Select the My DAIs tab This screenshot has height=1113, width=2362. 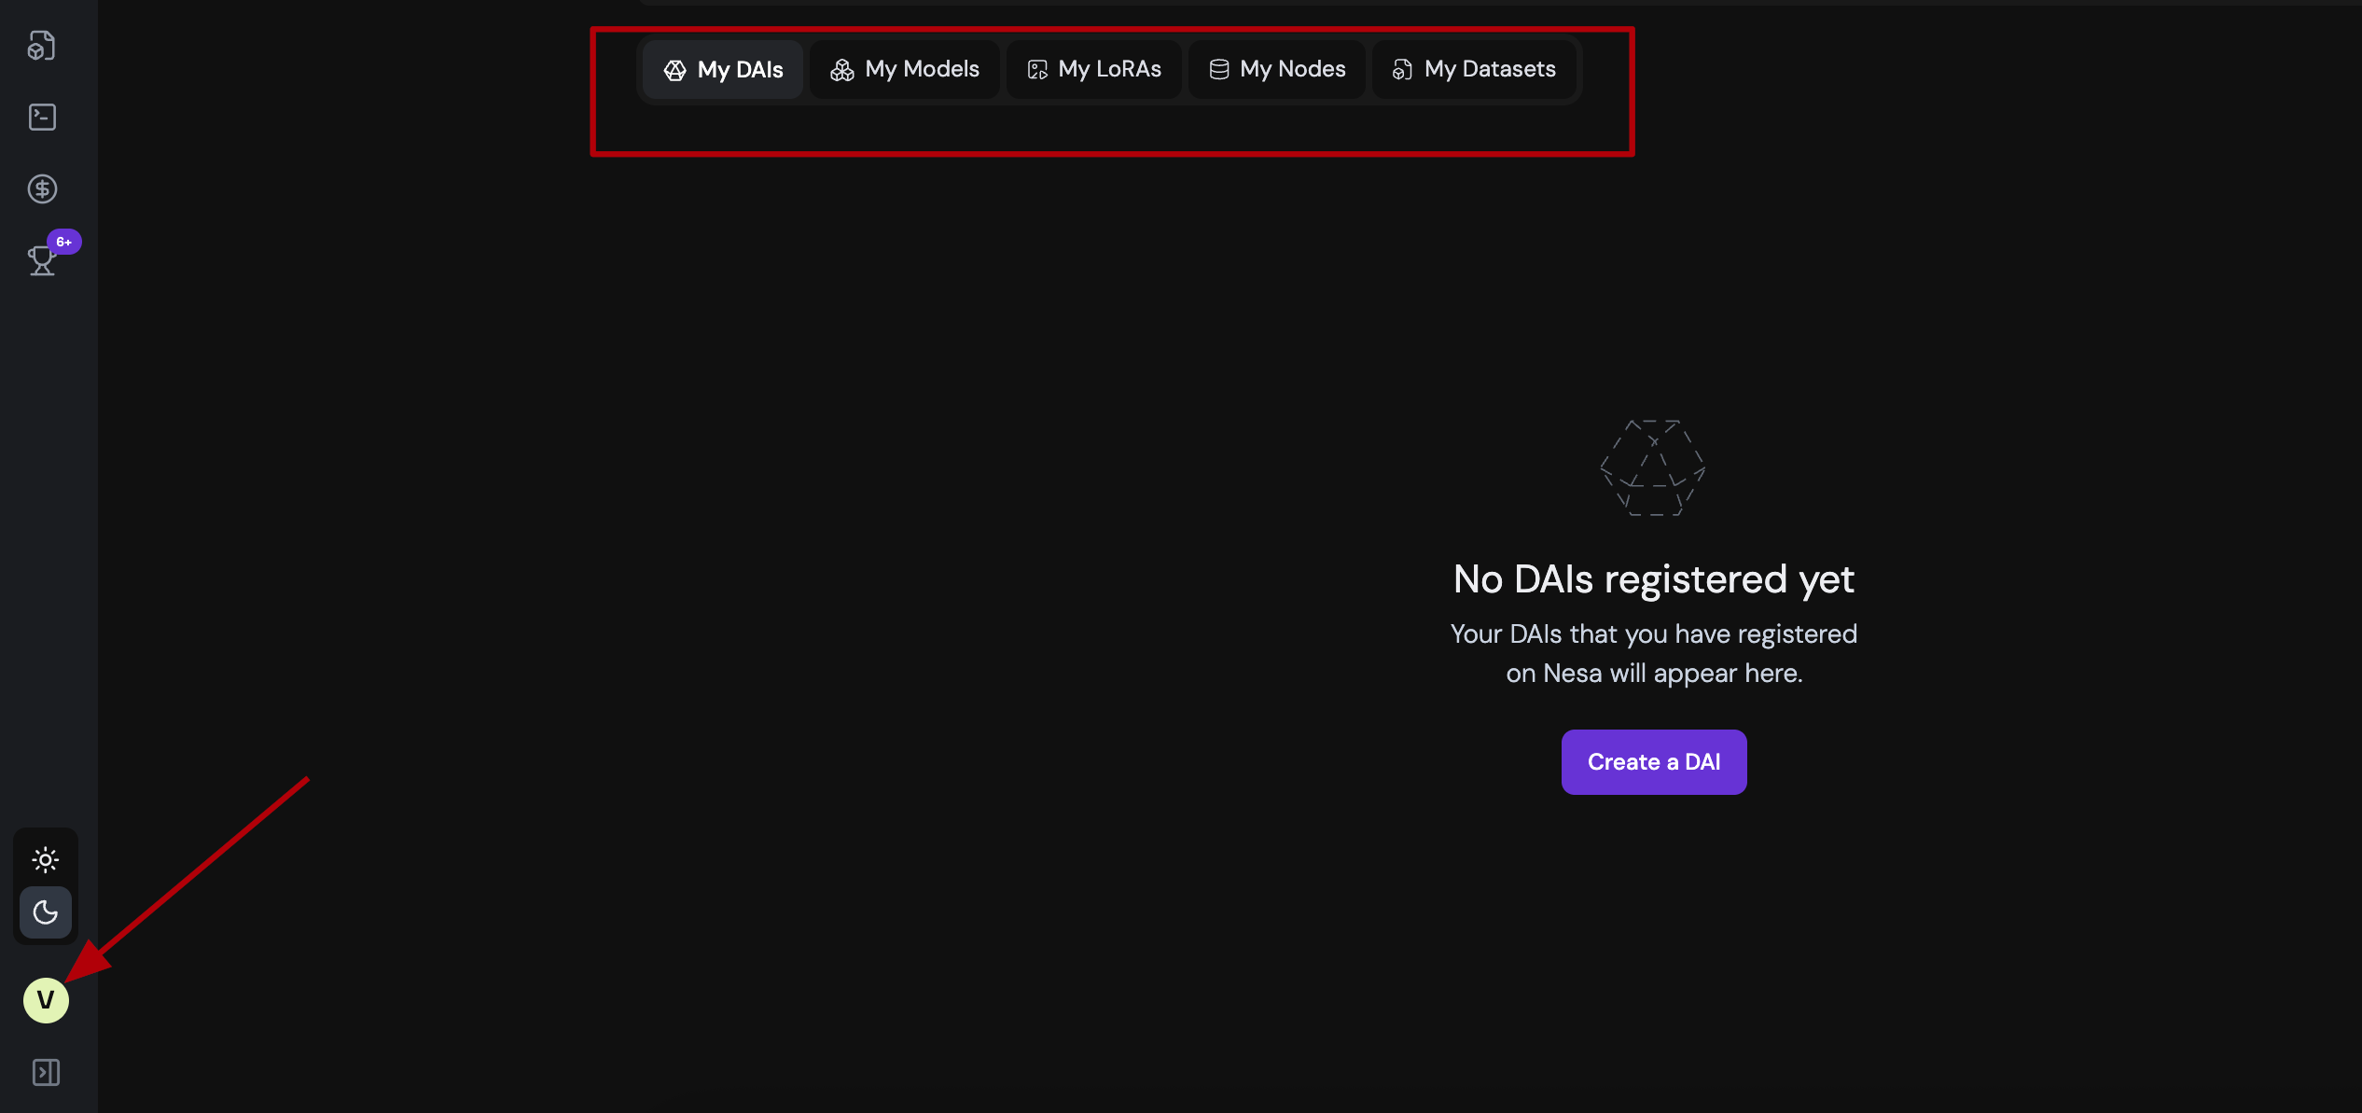coord(723,70)
